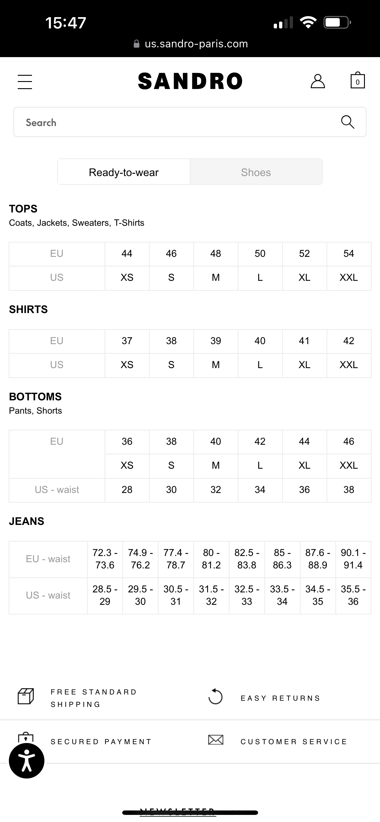Viewport: 380px width, 822px height.
Task: Tap the search magnifier icon
Action: (x=347, y=122)
